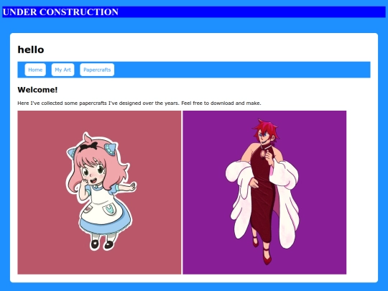Image resolution: width=388 pixels, height=291 pixels.
Task: Click the pink-haired girl papercraft image
Action: [x=99, y=193]
